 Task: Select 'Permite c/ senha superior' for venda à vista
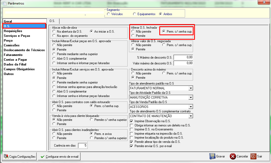click(x=91, y=120)
